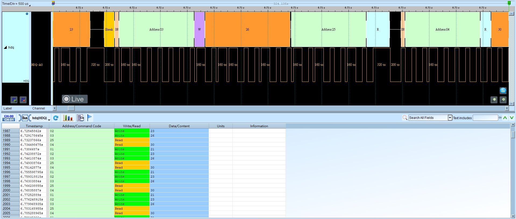The width and height of the screenshot is (516, 219).
Task: Click the Break decoded segment
Action: (x=109, y=30)
